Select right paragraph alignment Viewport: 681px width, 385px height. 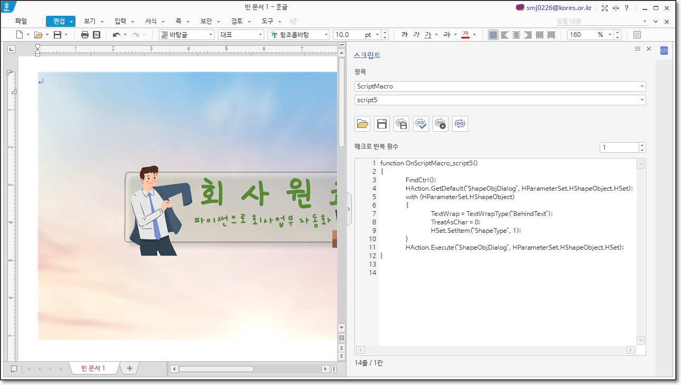(x=528, y=35)
